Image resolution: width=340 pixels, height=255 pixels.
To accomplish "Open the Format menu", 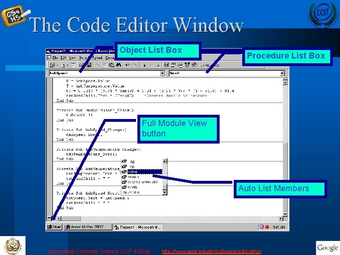I will pos(97,58).
